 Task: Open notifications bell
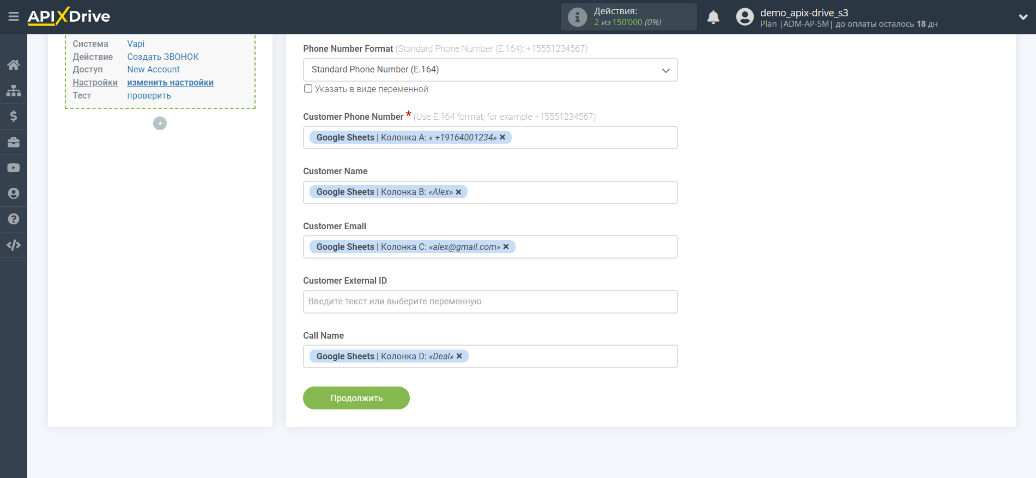713,17
